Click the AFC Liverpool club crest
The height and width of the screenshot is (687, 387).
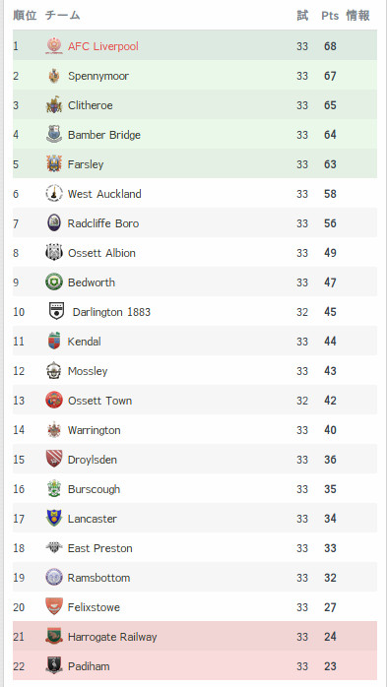(54, 46)
